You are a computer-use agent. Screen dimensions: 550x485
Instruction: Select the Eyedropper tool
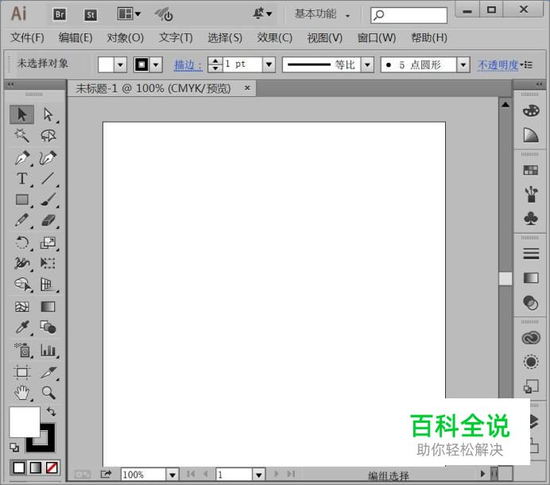[21, 328]
